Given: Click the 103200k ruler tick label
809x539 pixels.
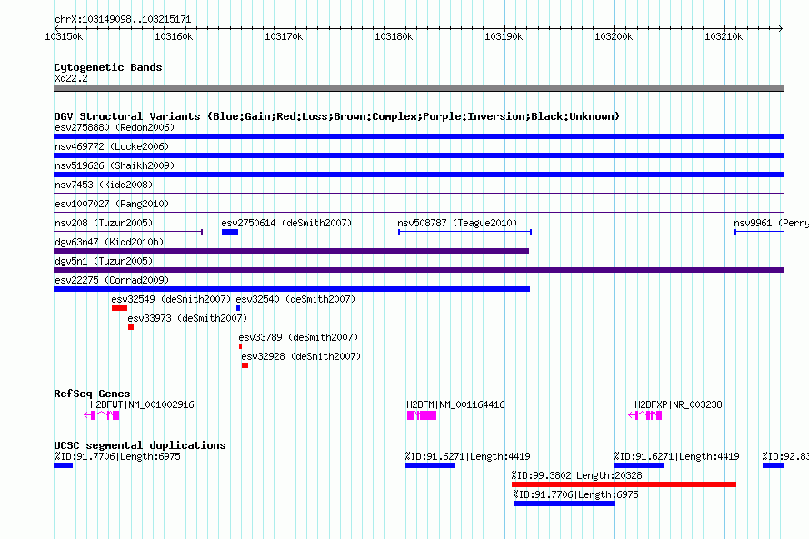Looking at the screenshot, I should point(614,36).
